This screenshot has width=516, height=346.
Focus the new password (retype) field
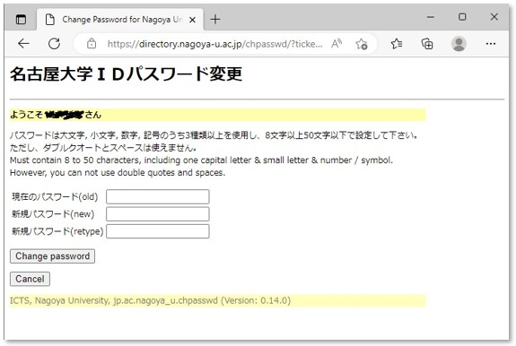click(x=158, y=231)
